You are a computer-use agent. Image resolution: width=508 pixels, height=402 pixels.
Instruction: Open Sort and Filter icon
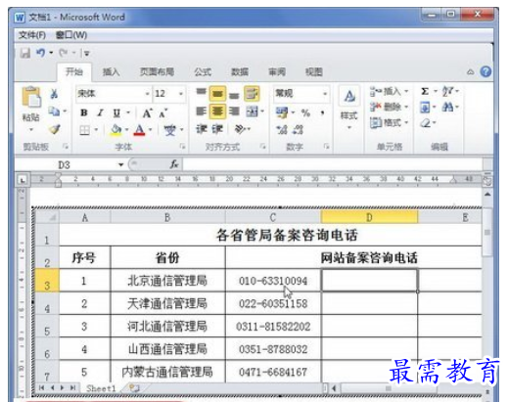[x=447, y=91]
